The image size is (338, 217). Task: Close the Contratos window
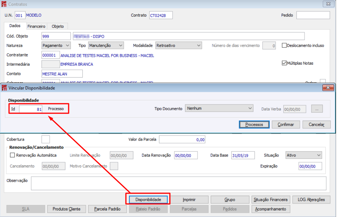tap(328, 4)
